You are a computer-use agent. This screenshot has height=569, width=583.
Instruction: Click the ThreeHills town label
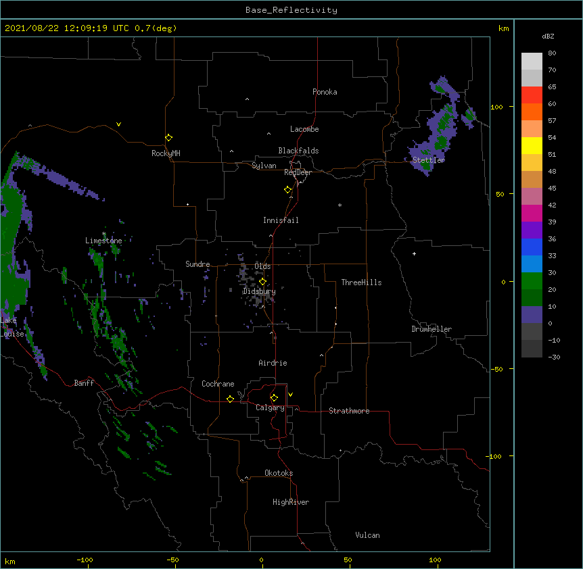(361, 282)
